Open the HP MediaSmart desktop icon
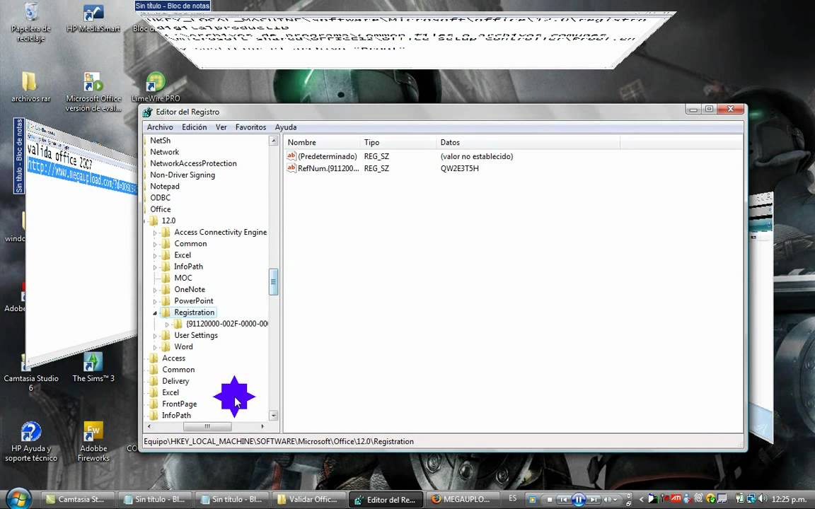This screenshot has width=815, height=509. coord(93,18)
